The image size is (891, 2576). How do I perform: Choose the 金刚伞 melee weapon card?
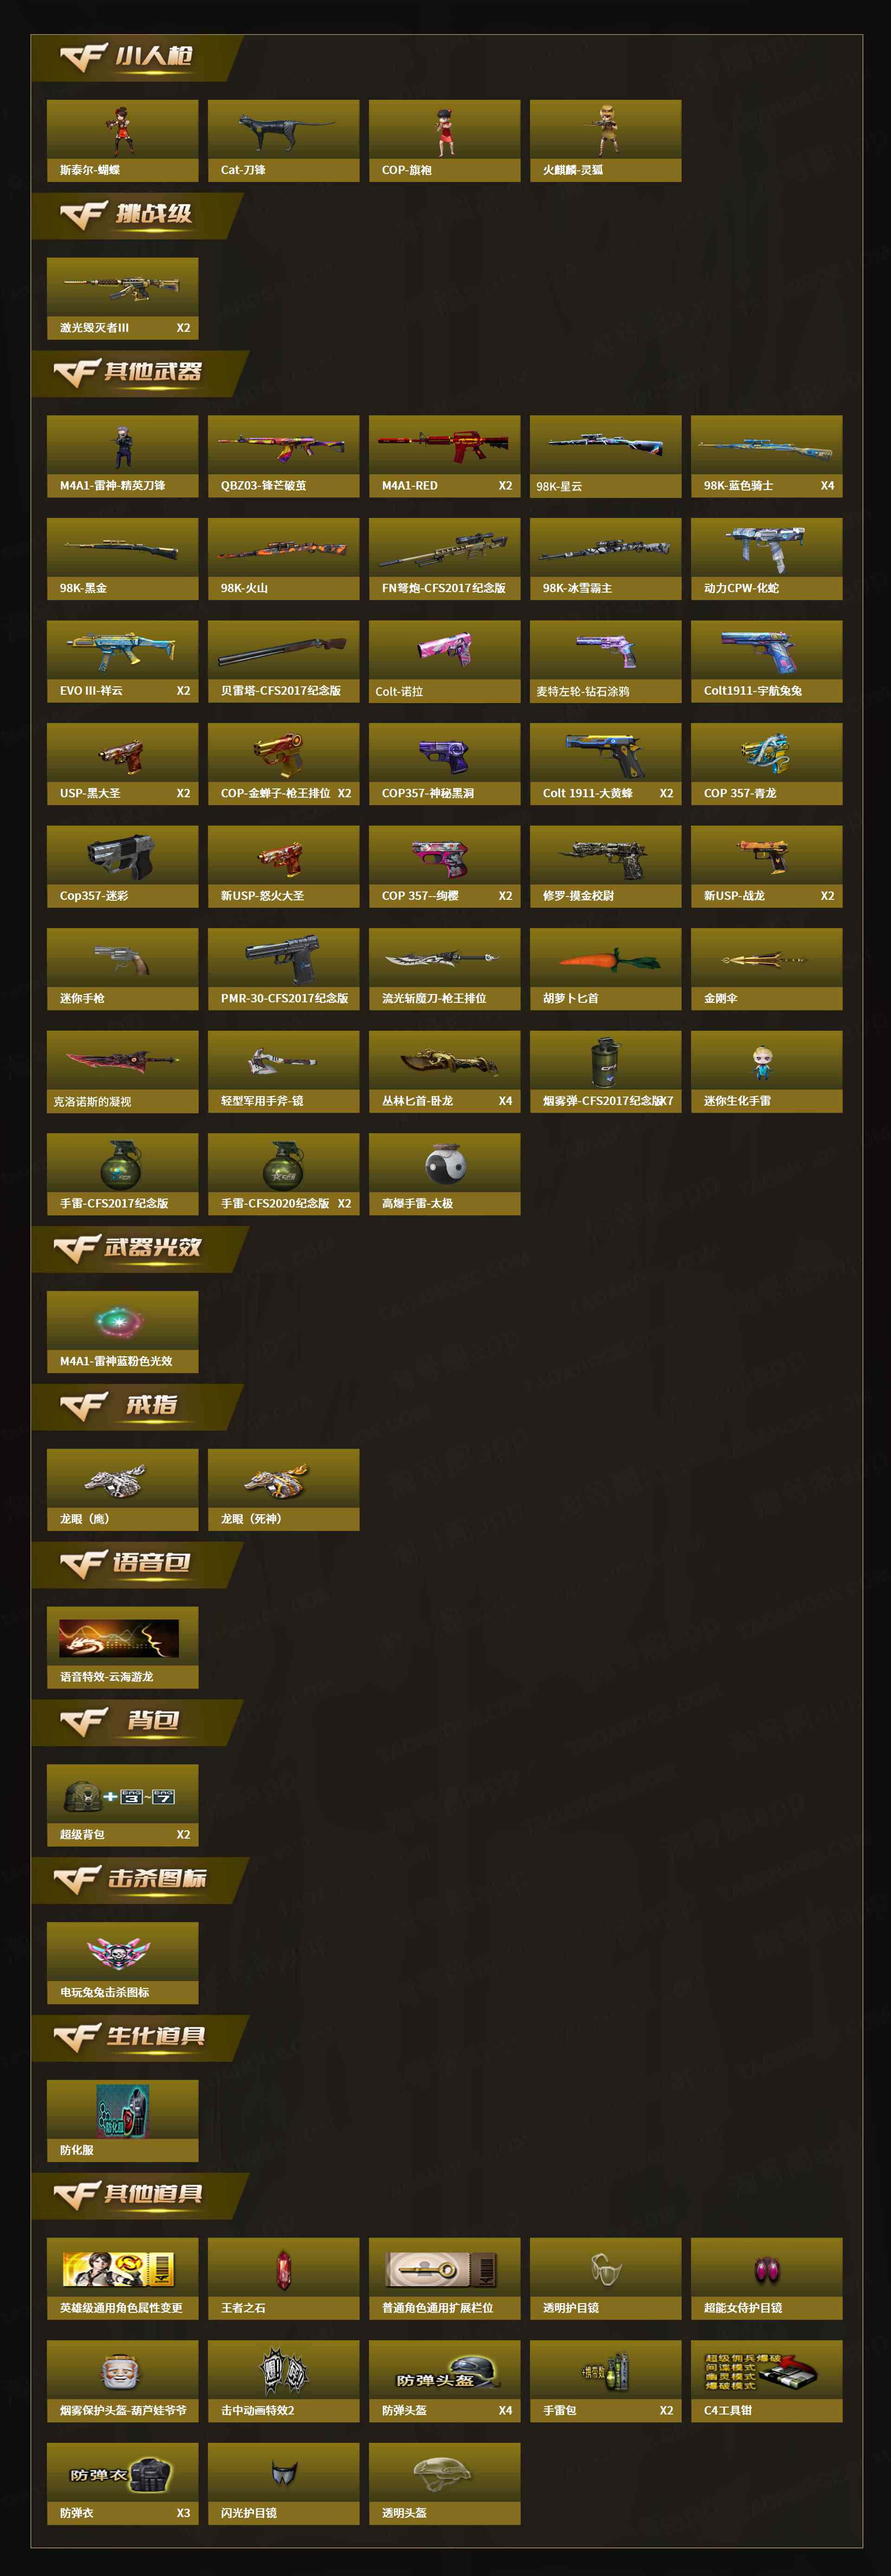coord(766,969)
